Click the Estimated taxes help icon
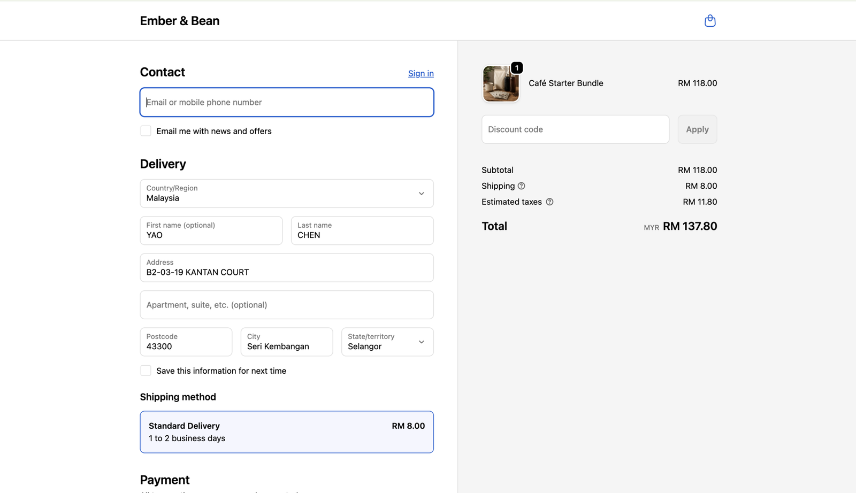This screenshot has width=856, height=493. pos(549,202)
